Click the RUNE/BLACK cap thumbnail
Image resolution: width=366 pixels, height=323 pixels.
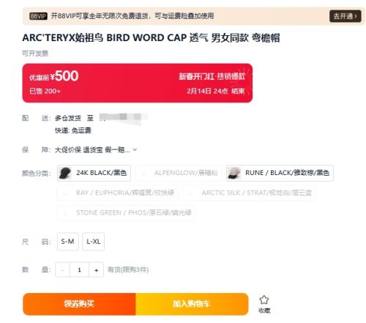(234, 173)
